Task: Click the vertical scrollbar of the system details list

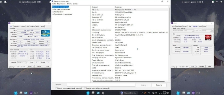Action: tap(169, 31)
